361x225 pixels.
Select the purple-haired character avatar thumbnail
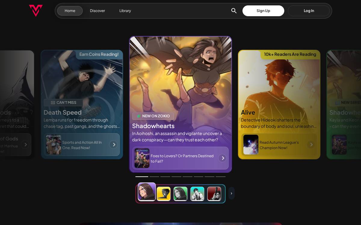click(x=147, y=192)
